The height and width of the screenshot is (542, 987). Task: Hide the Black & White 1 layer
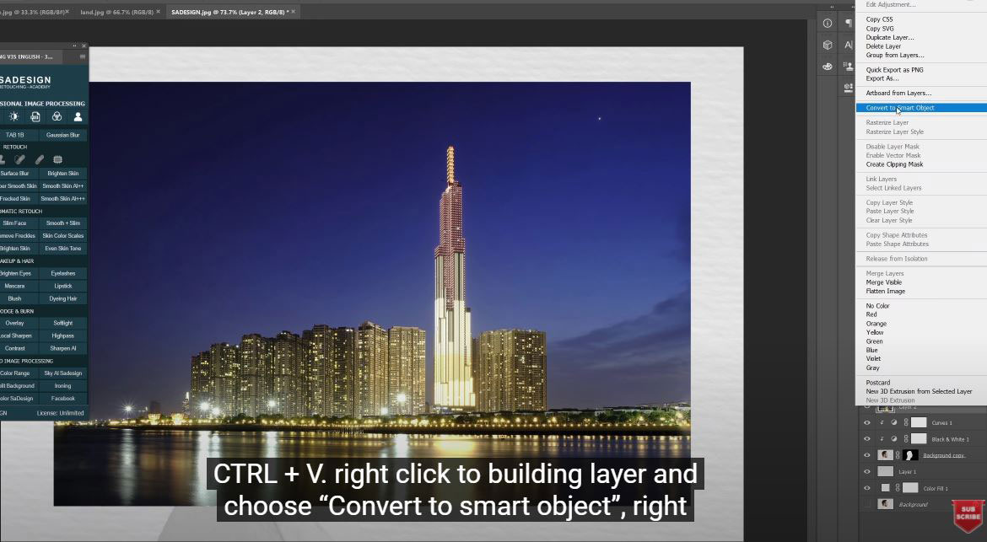coord(866,439)
